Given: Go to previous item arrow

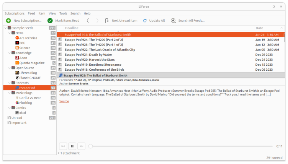Looking at the screenshot, I should pyautogui.click(x=88, y=21).
